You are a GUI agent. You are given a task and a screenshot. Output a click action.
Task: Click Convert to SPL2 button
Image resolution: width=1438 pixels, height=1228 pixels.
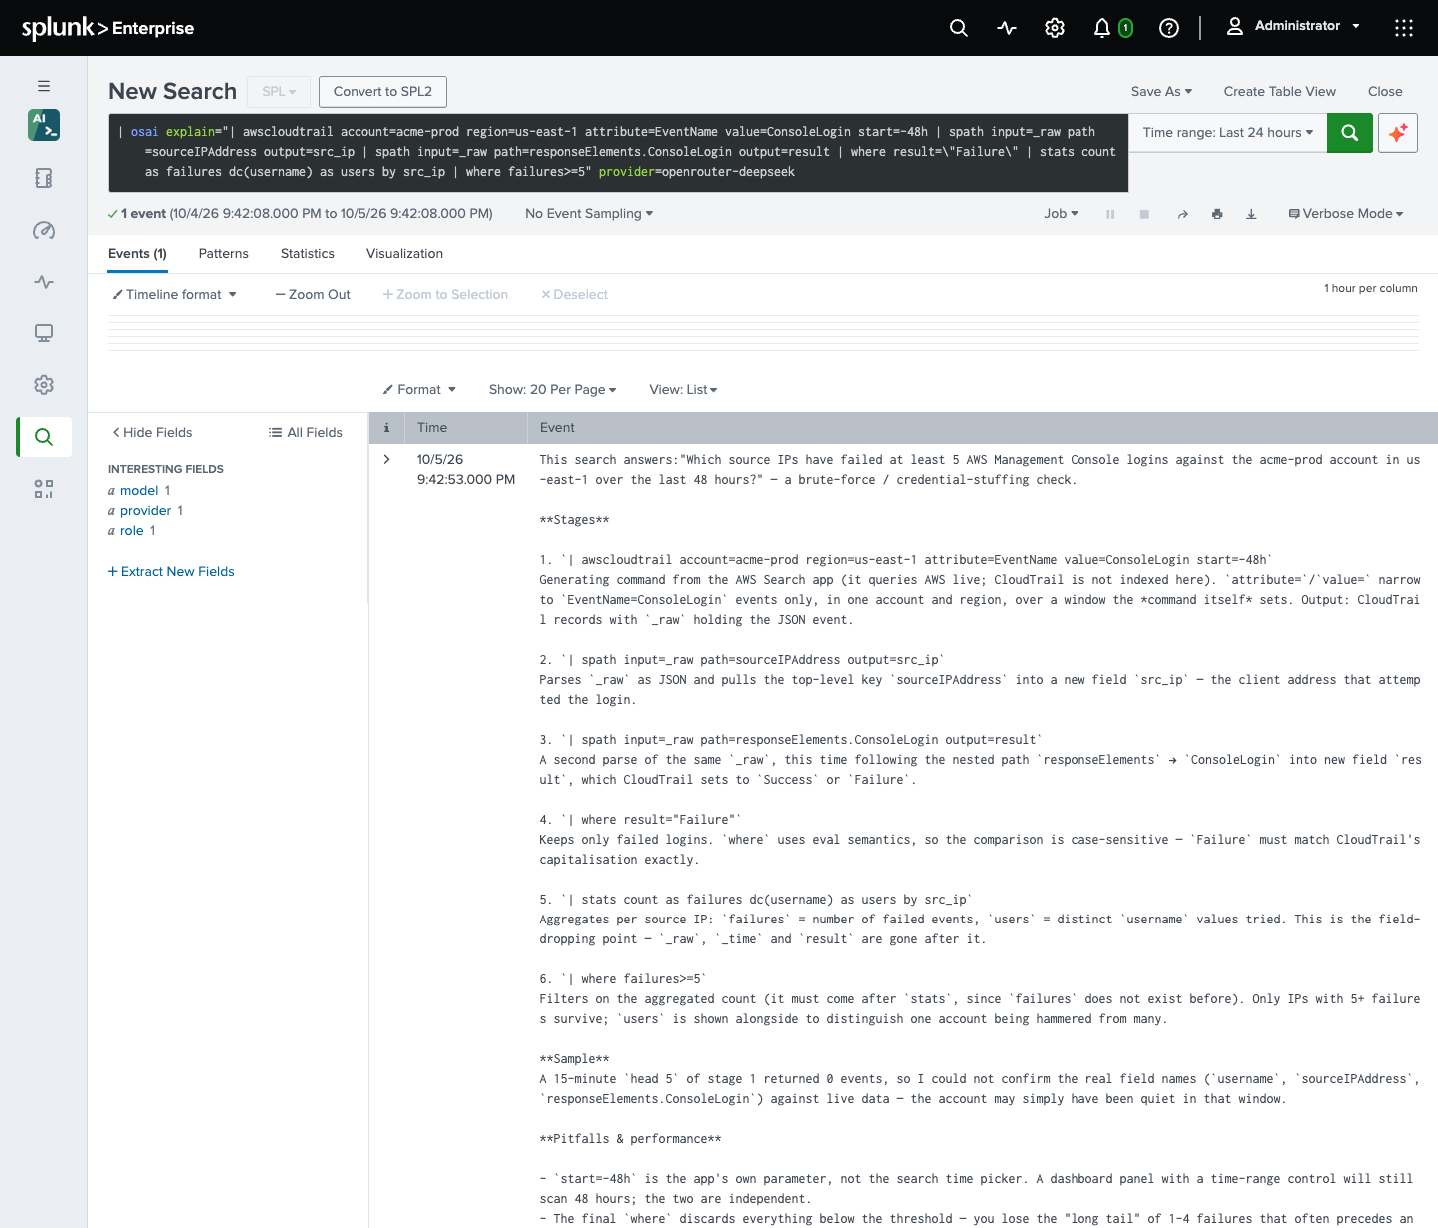click(382, 91)
